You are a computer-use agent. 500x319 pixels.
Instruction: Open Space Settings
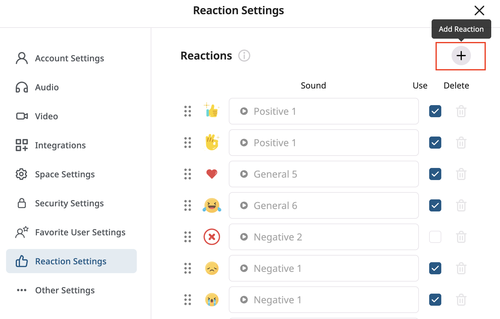click(x=65, y=174)
